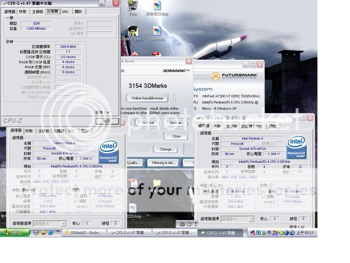Open the 焊接技巧 PDF desktop file
Screen dimensions: 350x263
click(x=134, y=186)
